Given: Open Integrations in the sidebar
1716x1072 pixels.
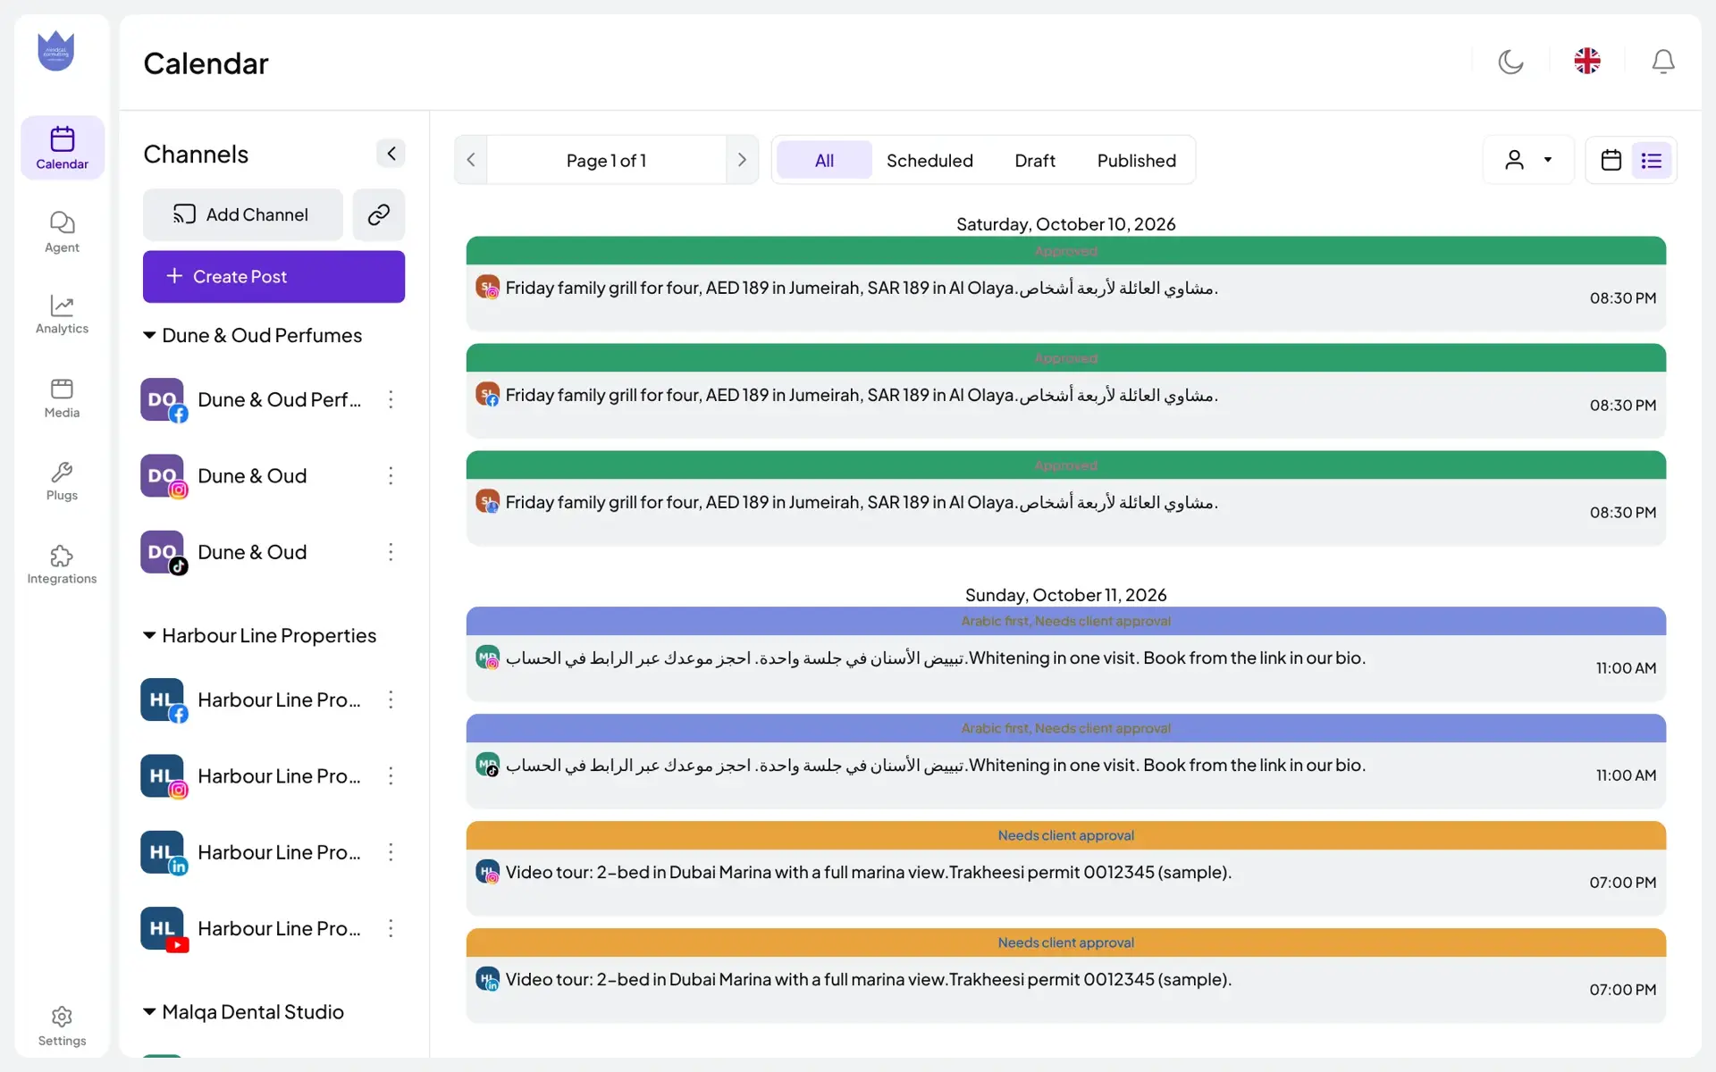Looking at the screenshot, I should click(x=62, y=564).
